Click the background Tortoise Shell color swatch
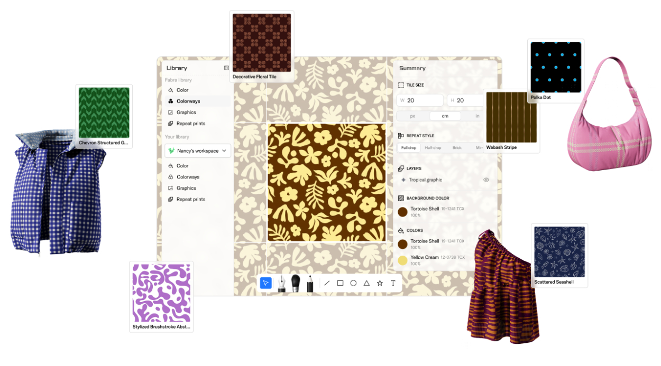 pos(402,212)
